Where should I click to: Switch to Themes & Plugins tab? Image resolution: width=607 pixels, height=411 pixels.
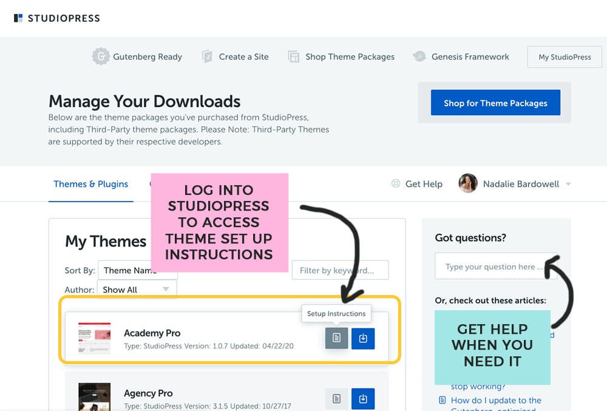[x=90, y=184]
